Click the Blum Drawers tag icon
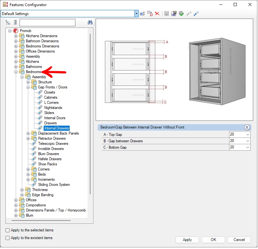The image size is (258, 249). pos(34,154)
